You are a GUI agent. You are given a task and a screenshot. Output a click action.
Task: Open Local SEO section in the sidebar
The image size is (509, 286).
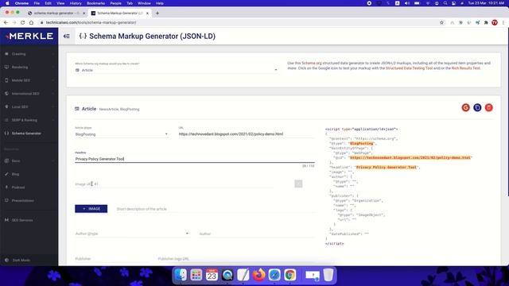tap(29, 106)
